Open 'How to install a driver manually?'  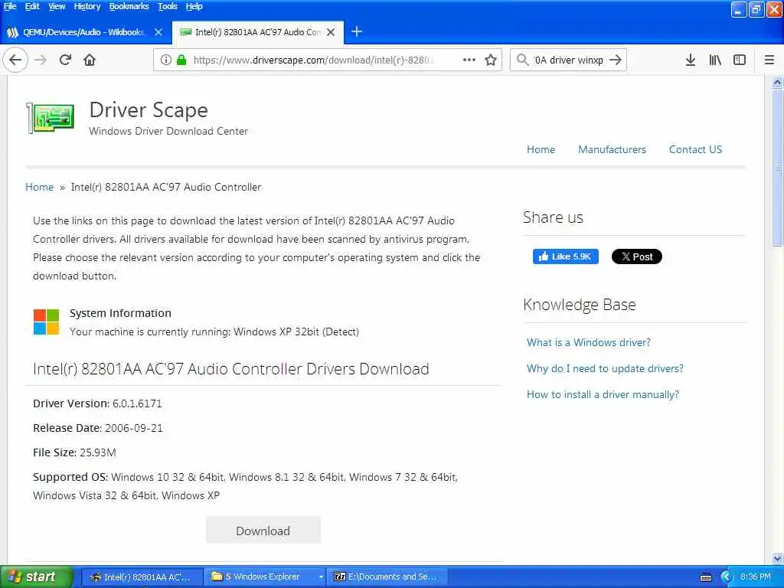[603, 394]
